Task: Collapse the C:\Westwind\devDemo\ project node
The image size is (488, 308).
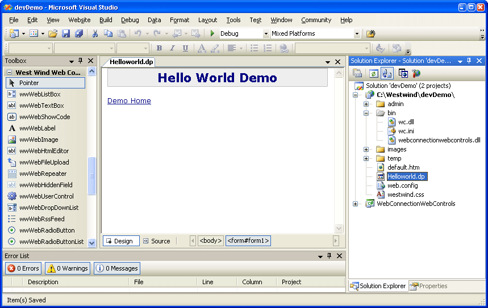Action: tap(355, 95)
